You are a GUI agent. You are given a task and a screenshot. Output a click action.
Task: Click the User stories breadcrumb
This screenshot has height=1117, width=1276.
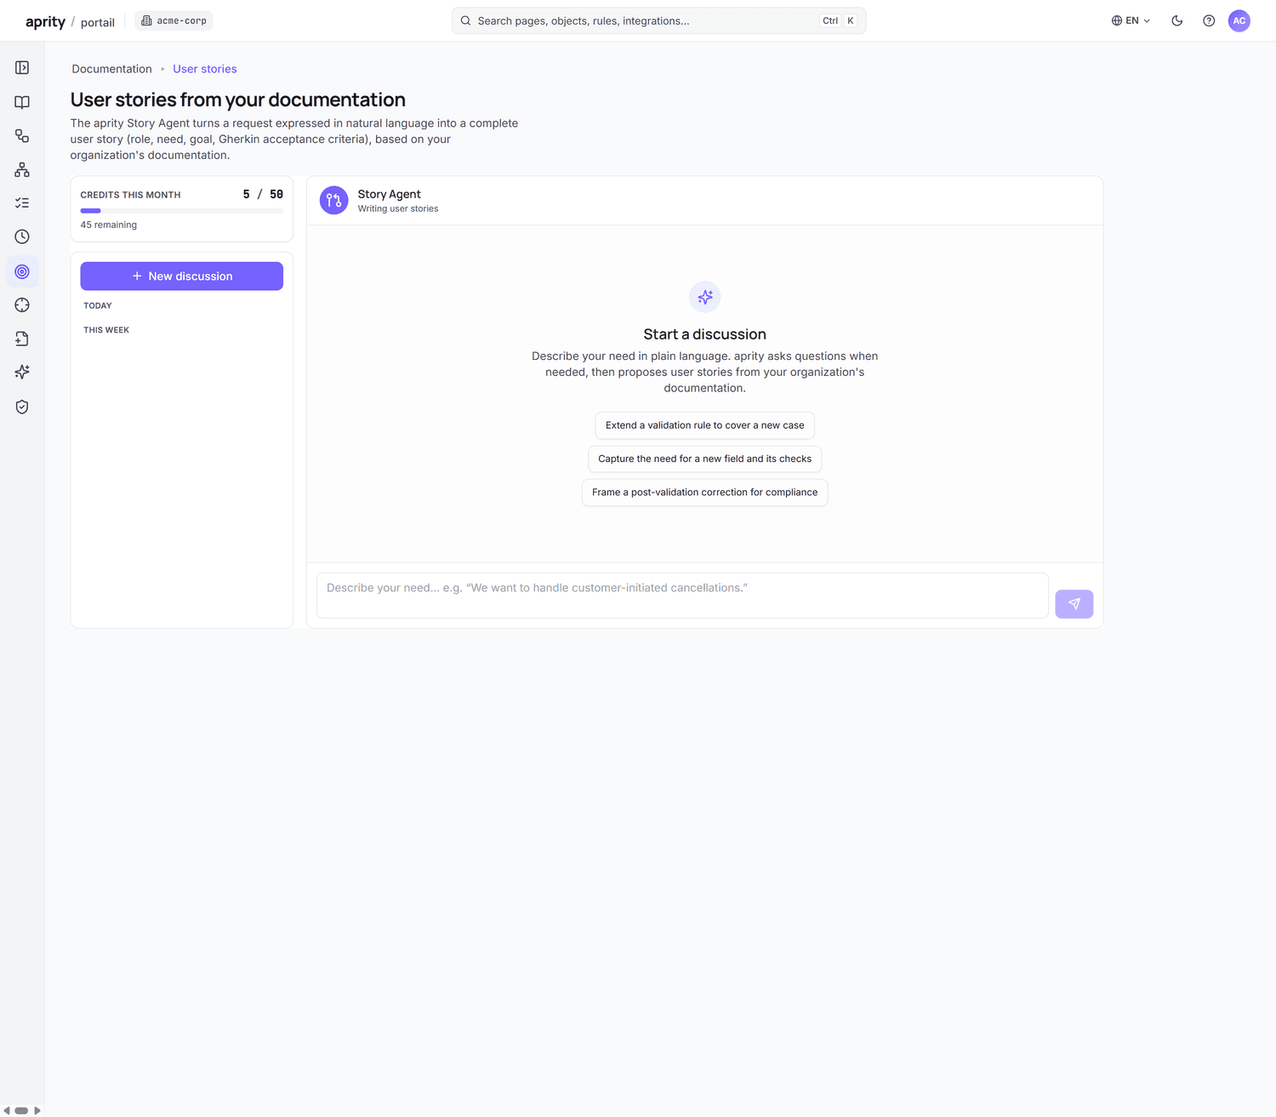point(205,69)
